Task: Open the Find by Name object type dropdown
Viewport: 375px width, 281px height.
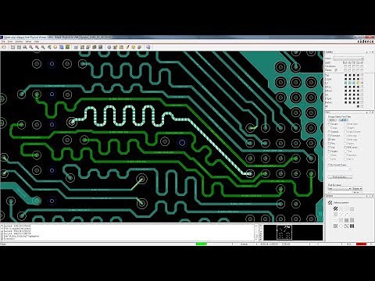Action: [339, 188]
